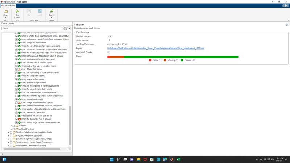The height and width of the screenshot is (163, 290).
Task: Open Task View icon in taskbar
Action: [x=125, y=159]
